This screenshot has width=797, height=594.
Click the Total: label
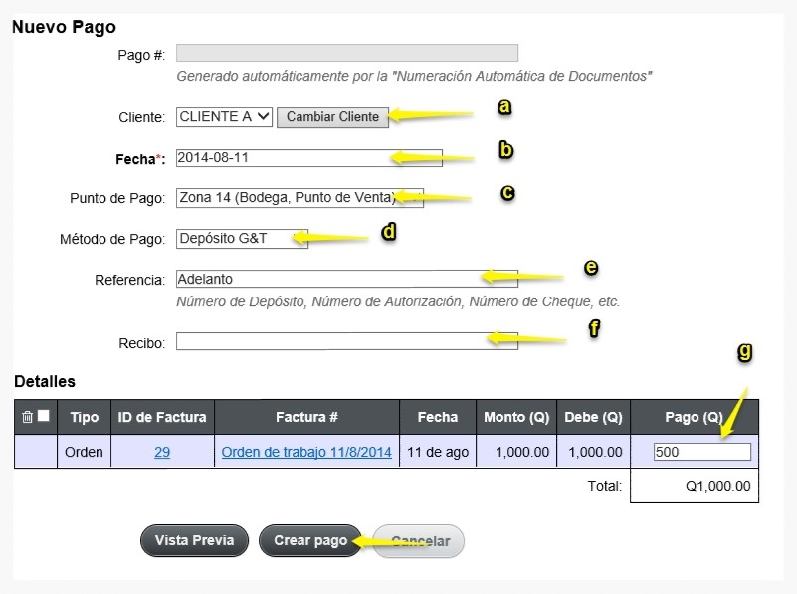(604, 486)
